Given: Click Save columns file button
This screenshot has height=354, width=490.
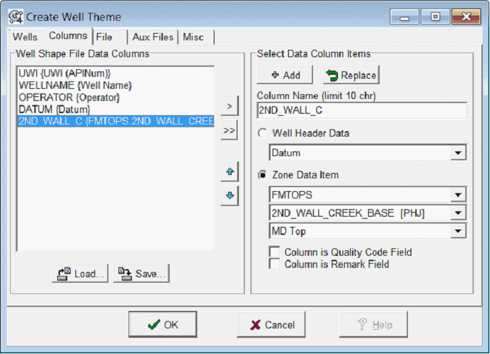Looking at the screenshot, I should coord(141,274).
